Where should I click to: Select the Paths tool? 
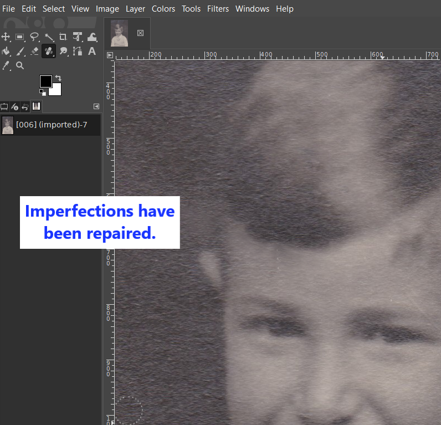tap(78, 51)
